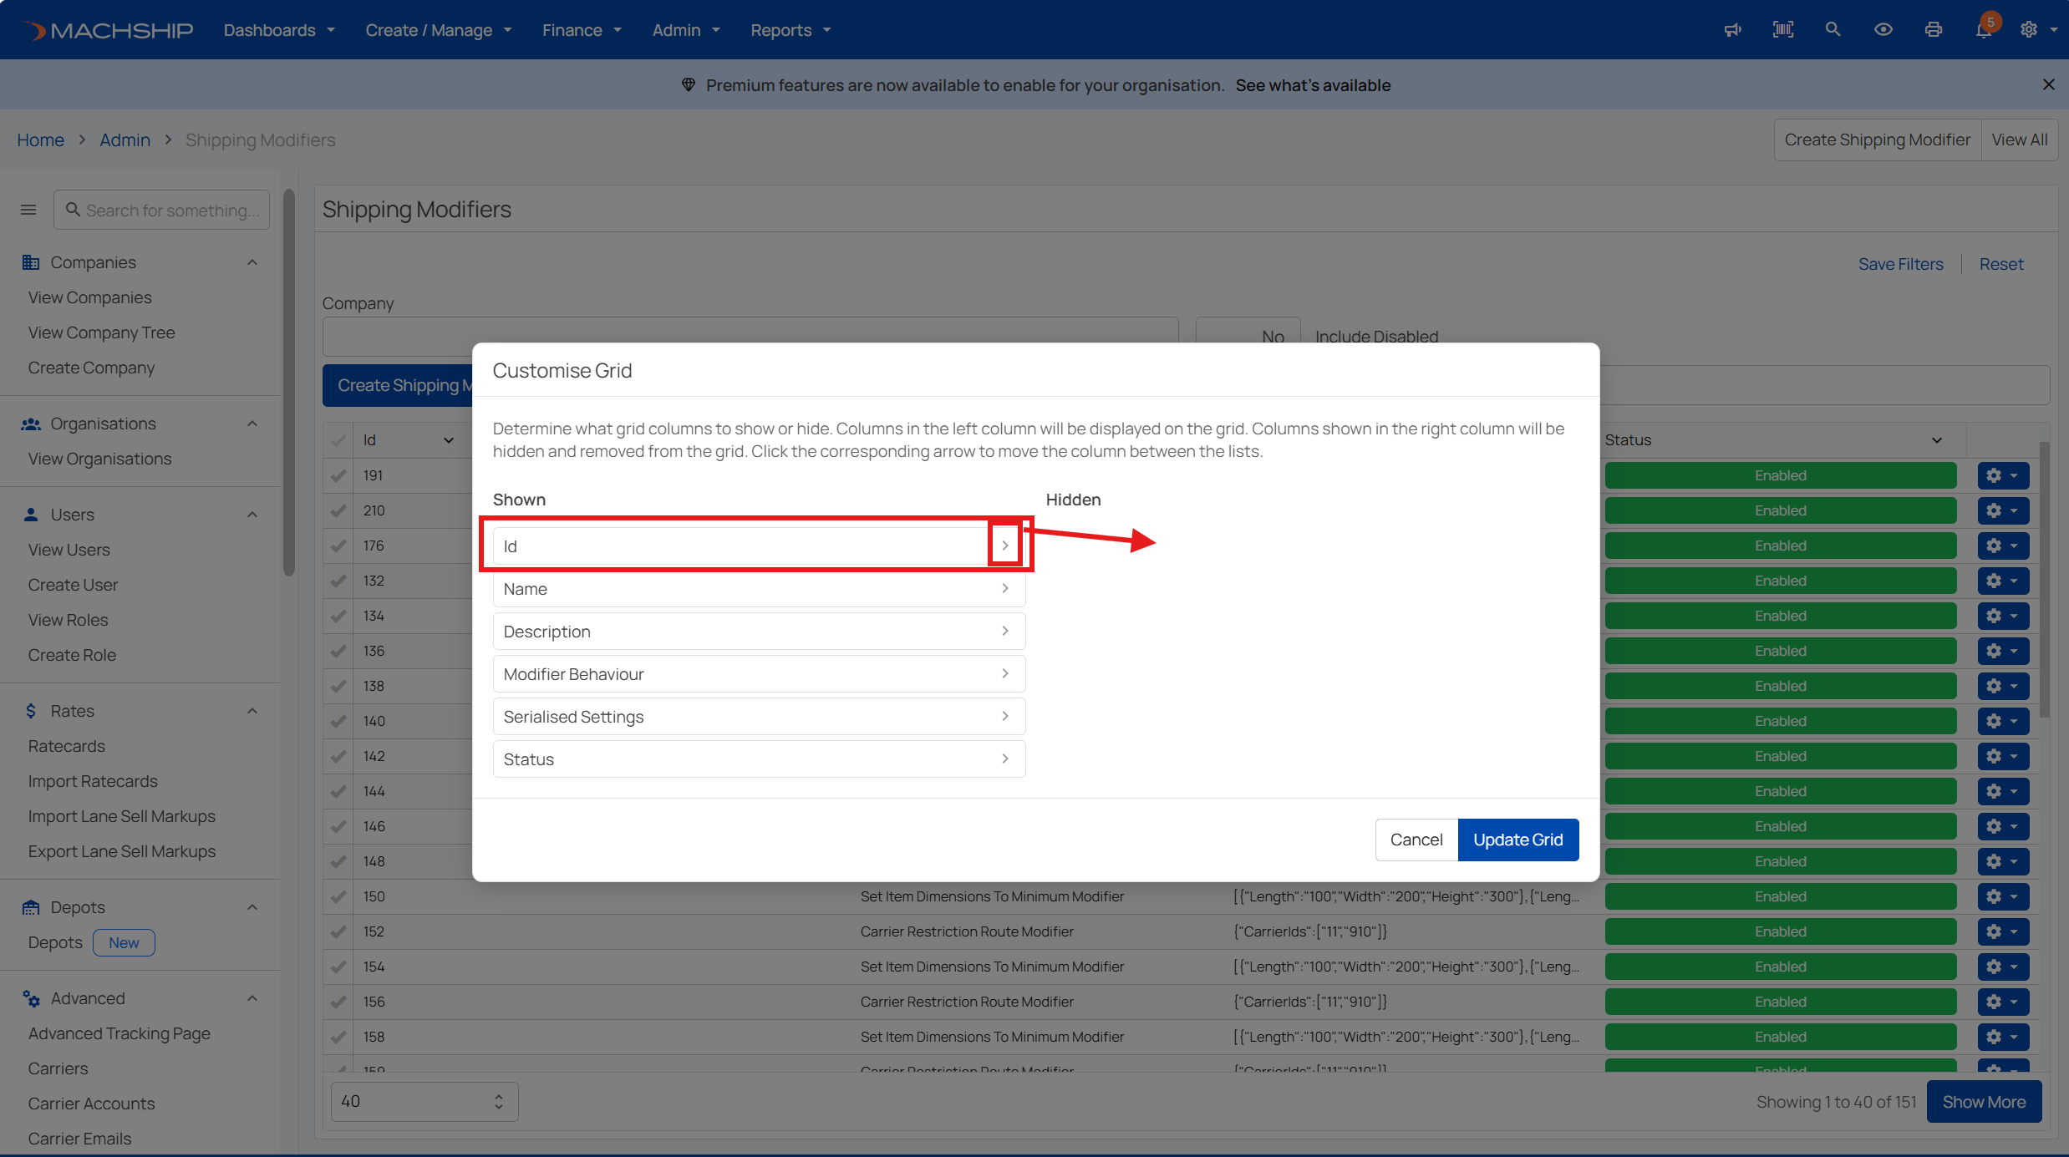Open notifications bell with badge 5
2069x1157 pixels.
click(1985, 29)
